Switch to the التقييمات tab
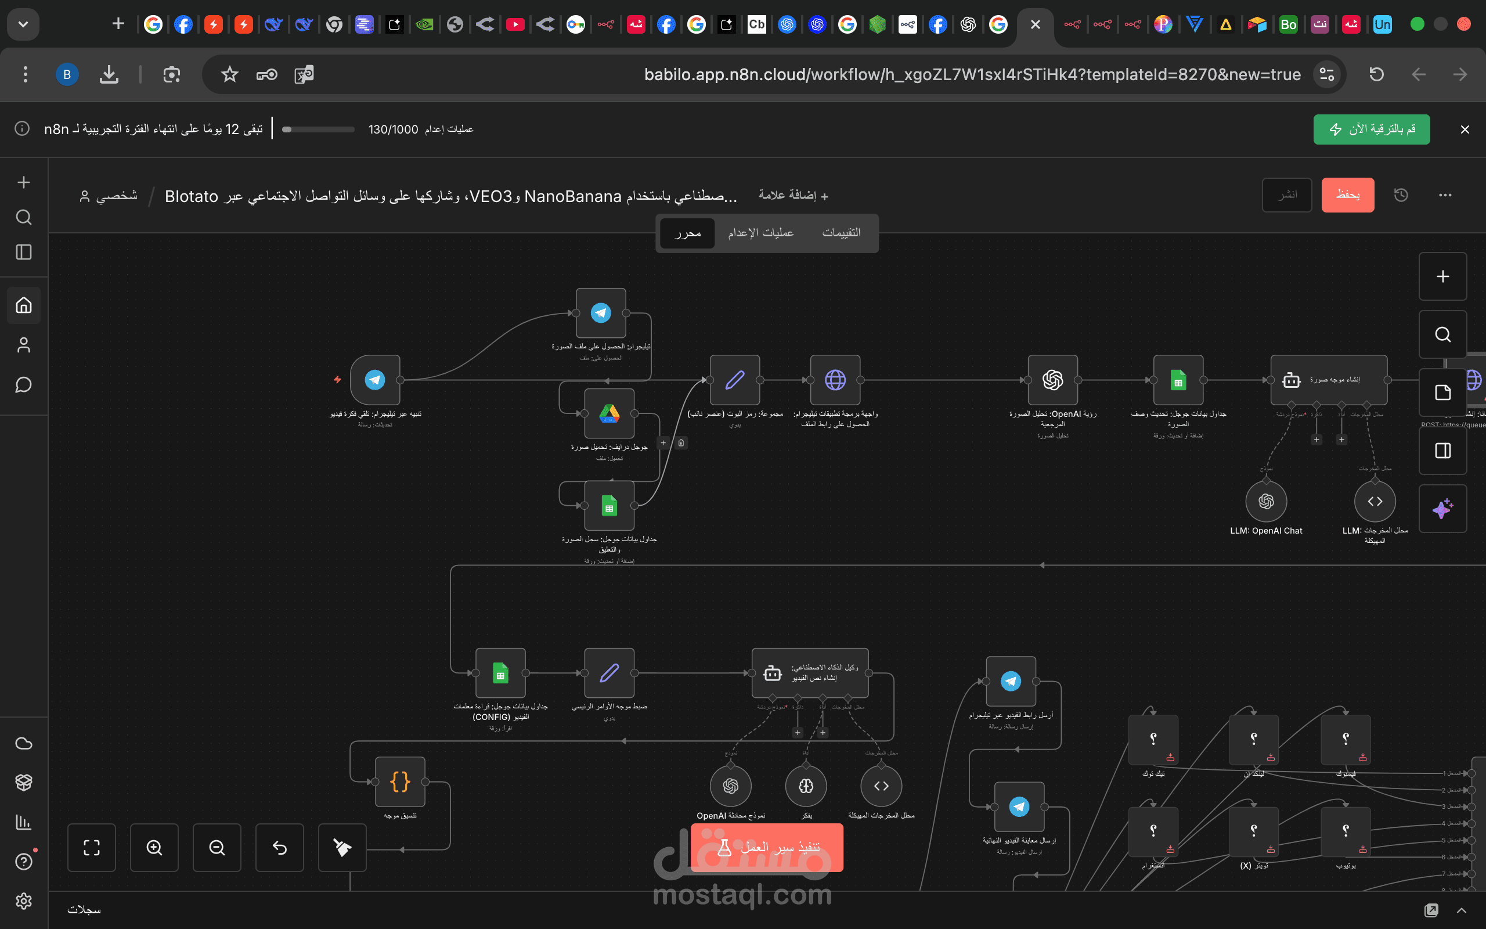This screenshot has width=1486, height=929. 841,233
